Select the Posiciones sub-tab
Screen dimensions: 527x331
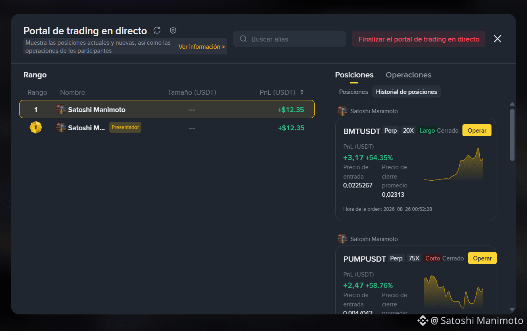click(353, 92)
